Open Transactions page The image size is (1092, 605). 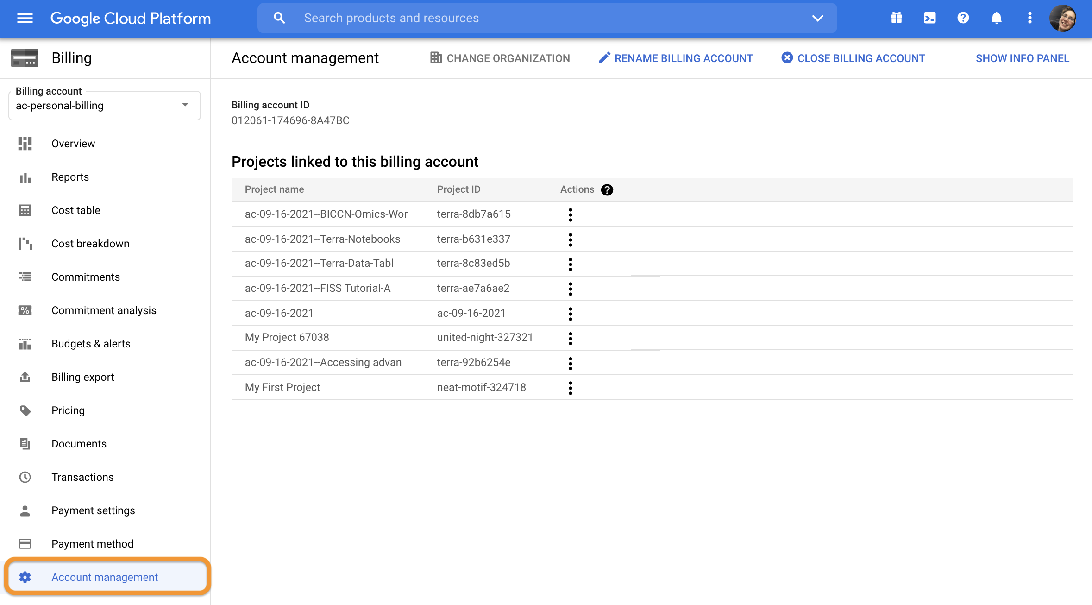(x=82, y=477)
